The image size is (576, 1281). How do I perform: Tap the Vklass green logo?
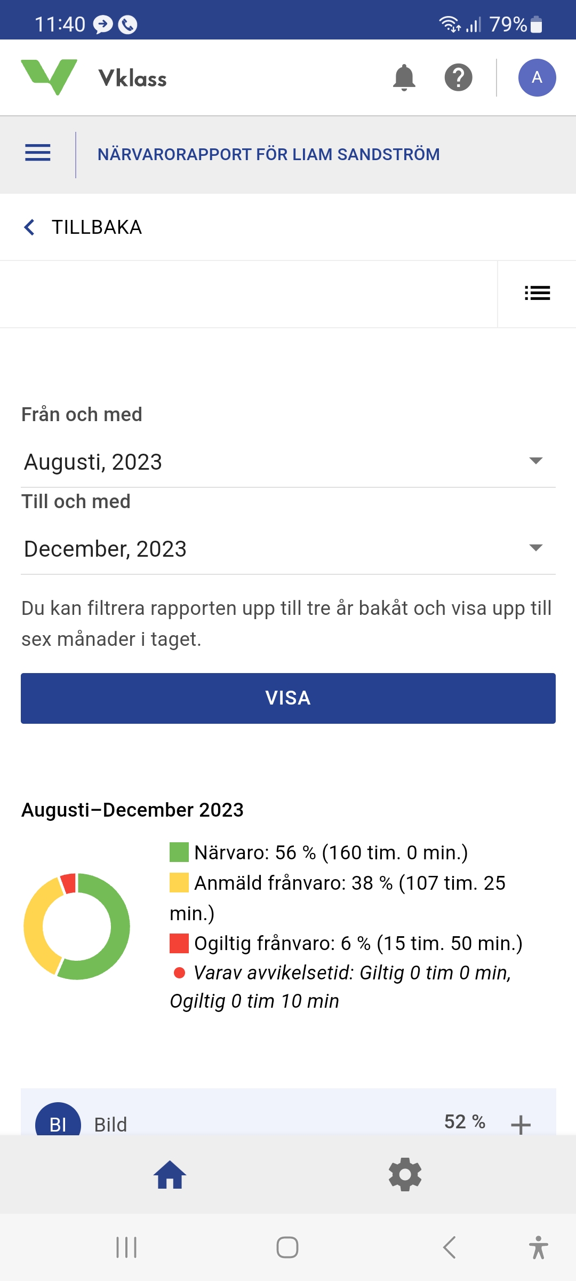pos(49,77)
